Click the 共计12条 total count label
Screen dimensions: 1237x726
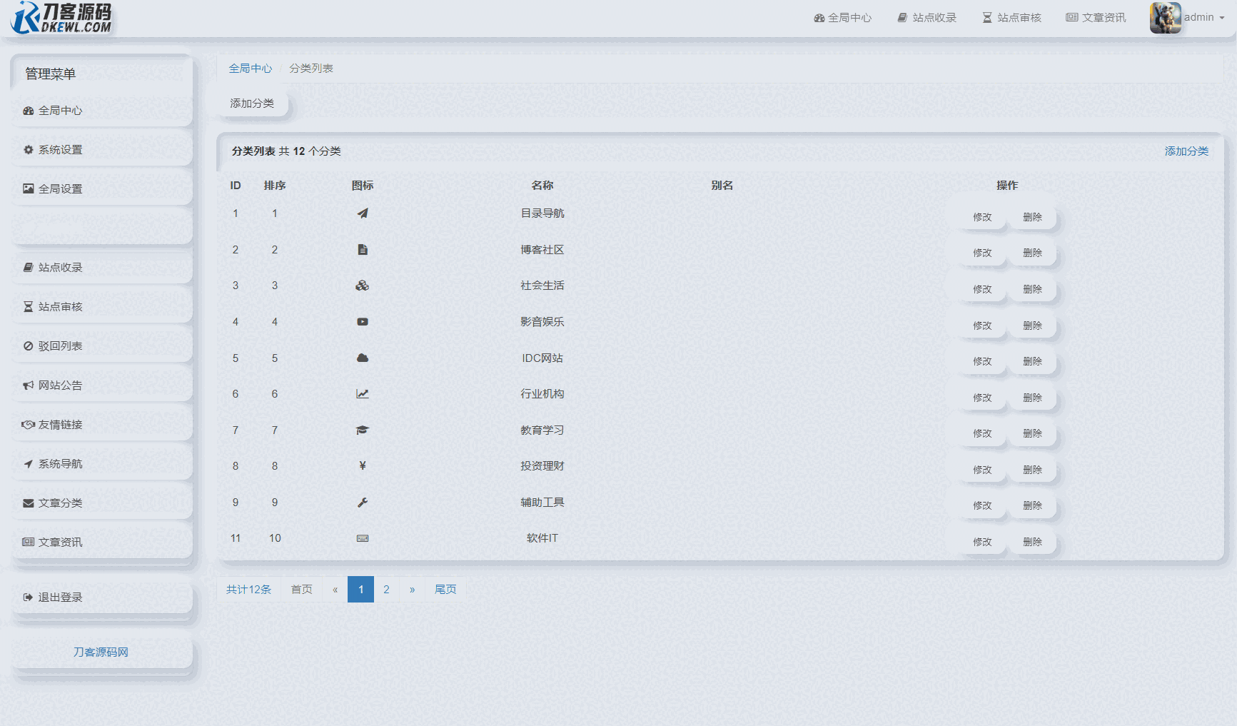click(249, 590)
